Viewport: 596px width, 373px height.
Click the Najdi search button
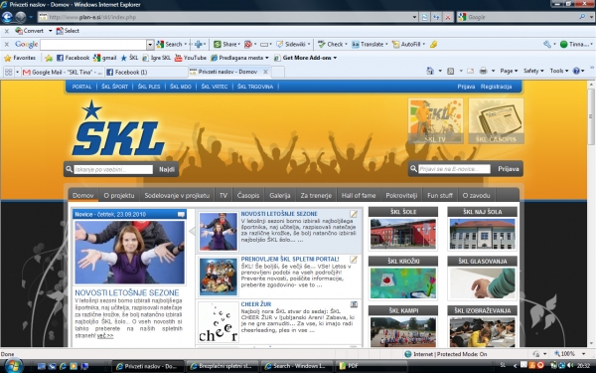coord(167,169)
